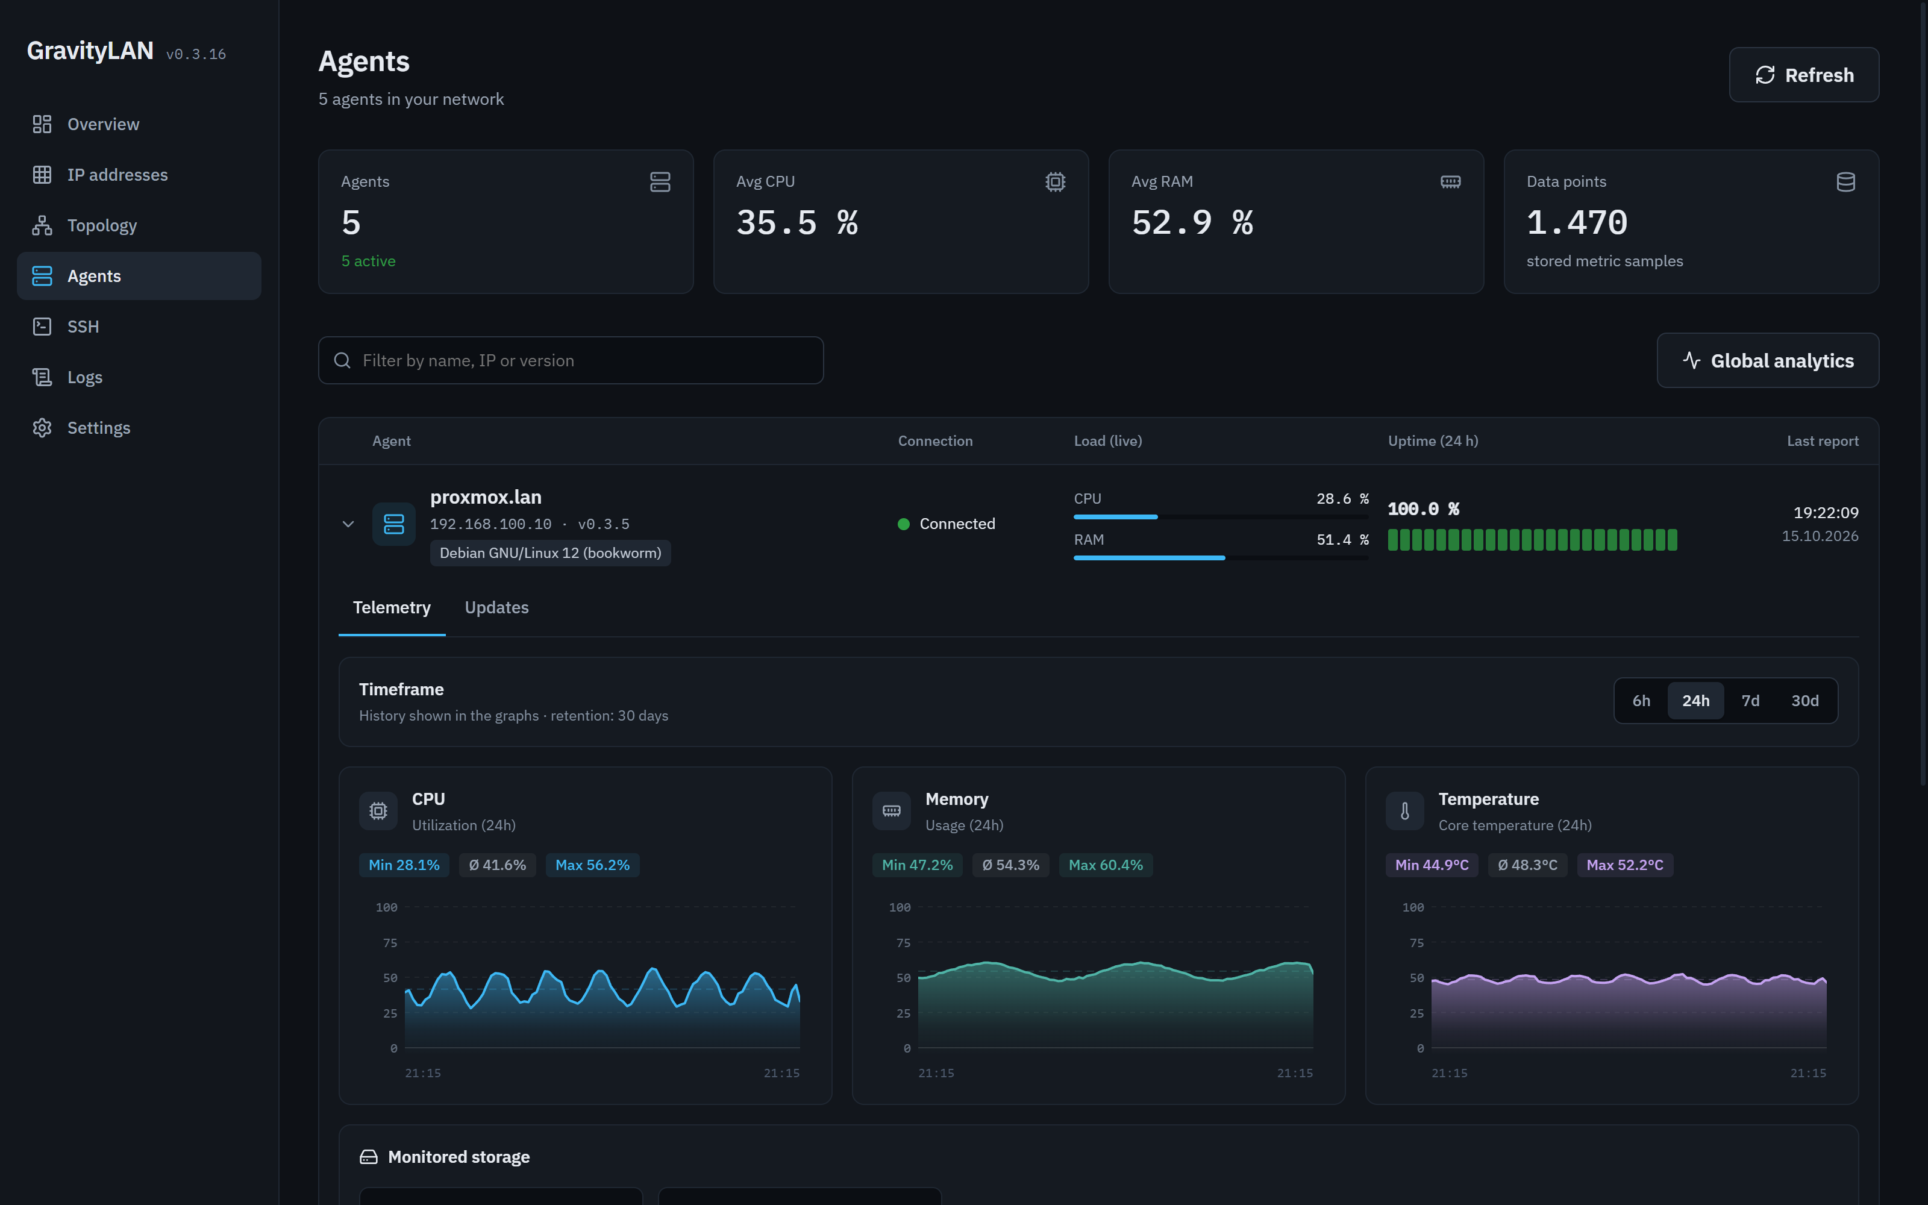This screenshot has width=1928, height=1205.
Task: Click the uptime 24h green bar strip
Action: coord(1532,540)
